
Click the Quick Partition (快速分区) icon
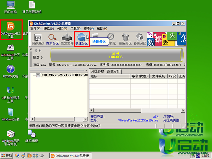pyautogui.click(x=82, y=39)
